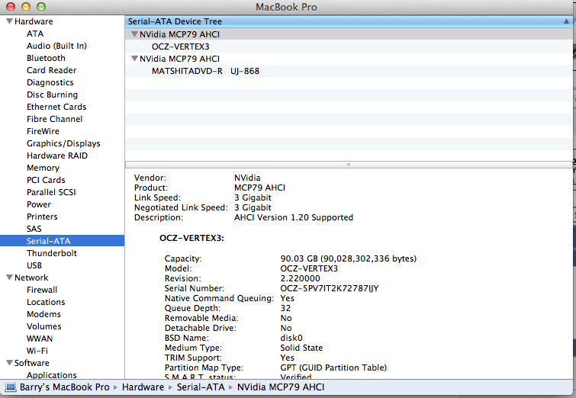Click yellow minimize window button
The height and width of the screenshot is (398, 576).
point(26,7)
